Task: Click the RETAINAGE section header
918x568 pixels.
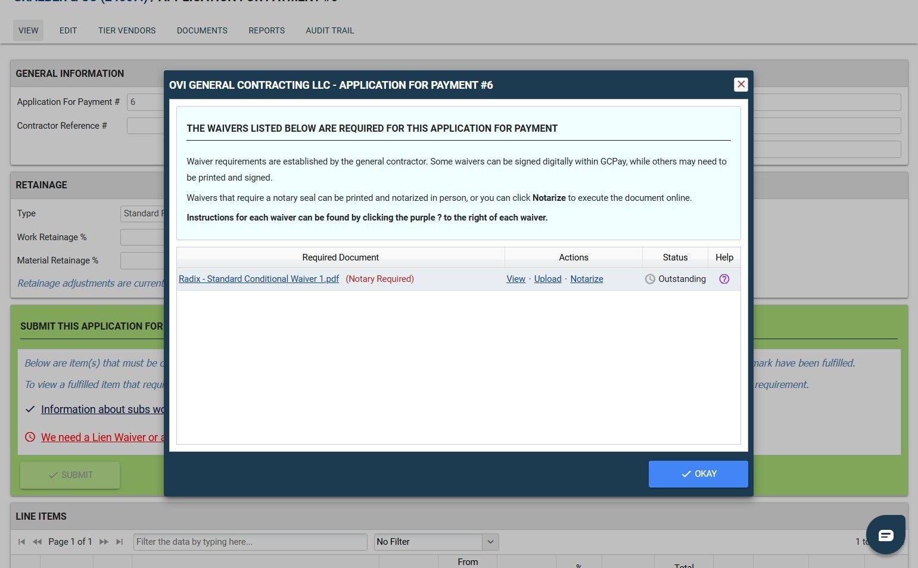Action: (41, 185)
